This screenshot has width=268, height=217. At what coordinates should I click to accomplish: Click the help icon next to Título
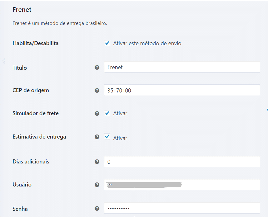coord(97,67)
